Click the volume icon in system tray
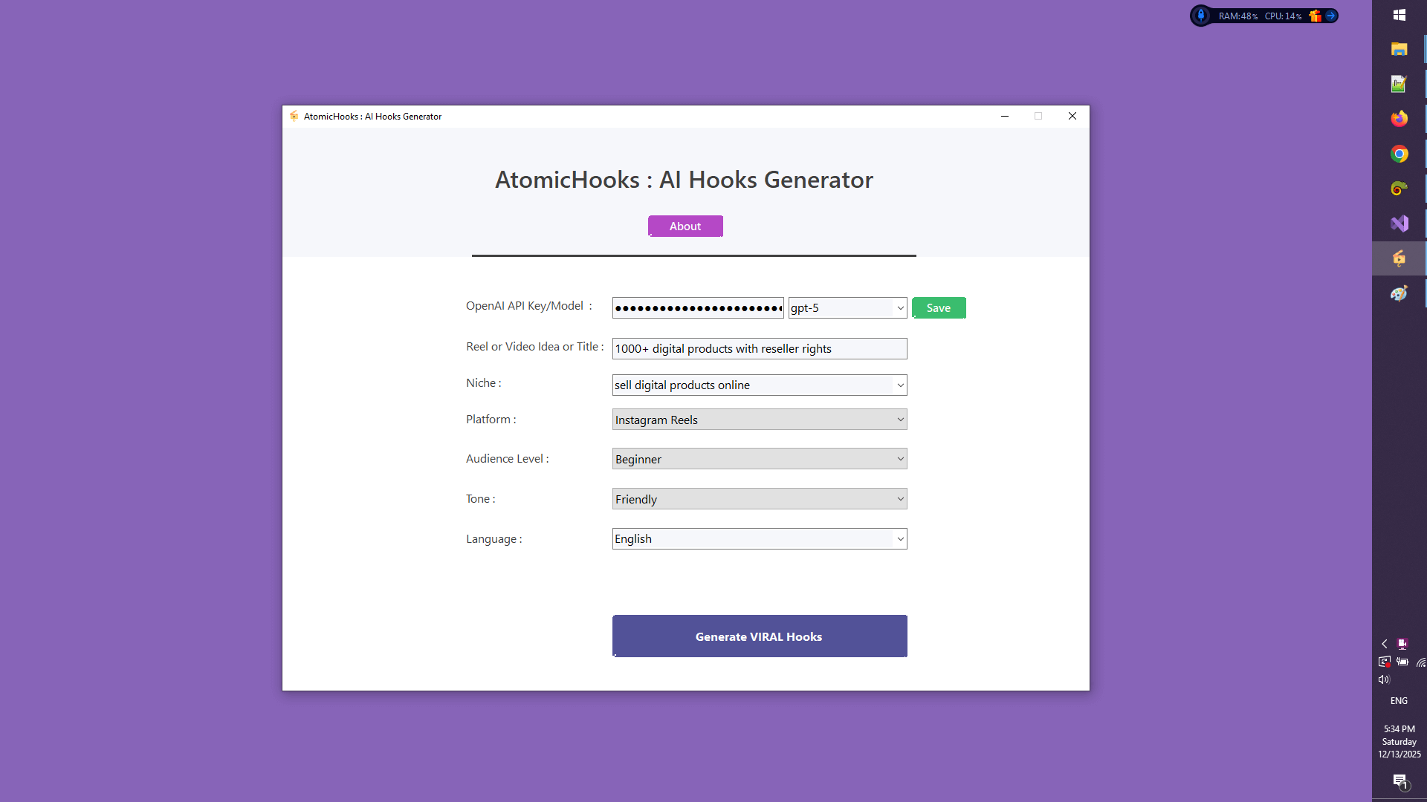This screenshot has height=802, width=1427. tap(1384, 679)
